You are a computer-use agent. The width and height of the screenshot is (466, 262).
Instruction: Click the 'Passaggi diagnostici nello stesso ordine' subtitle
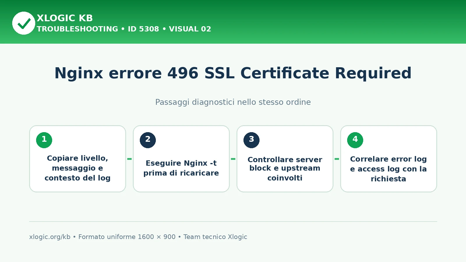click(233, 102)
